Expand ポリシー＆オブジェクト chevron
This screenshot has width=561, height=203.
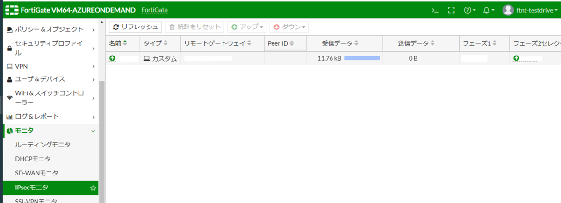[x=93, y=30]
